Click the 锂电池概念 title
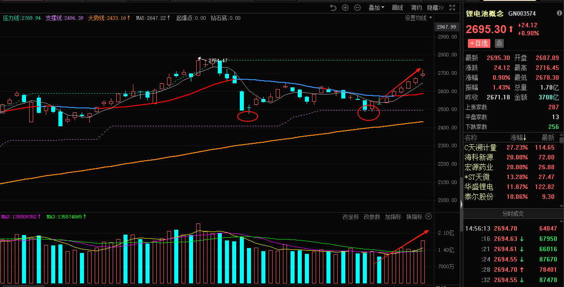This screenshot has width=564, height=287. pyautogui.click(x=485, y=14)
